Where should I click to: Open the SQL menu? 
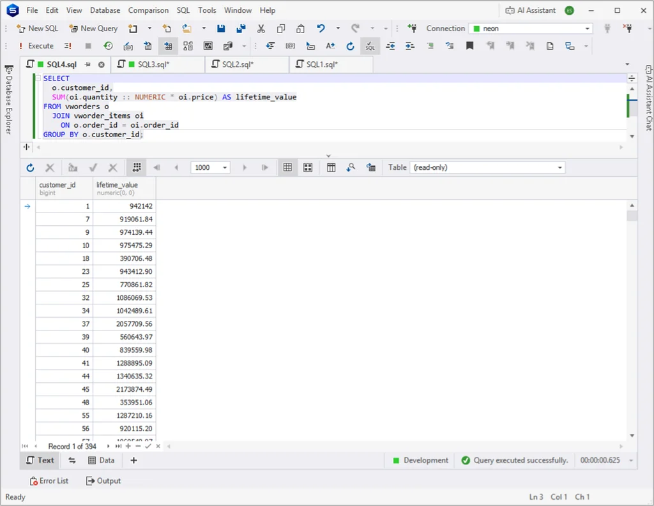183,10
